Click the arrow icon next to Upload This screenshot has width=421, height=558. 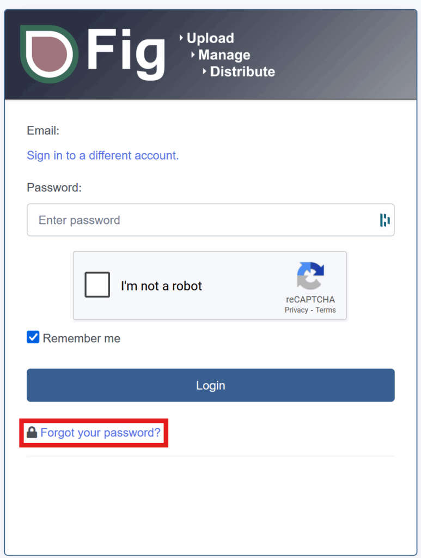(x=181, y=38)
